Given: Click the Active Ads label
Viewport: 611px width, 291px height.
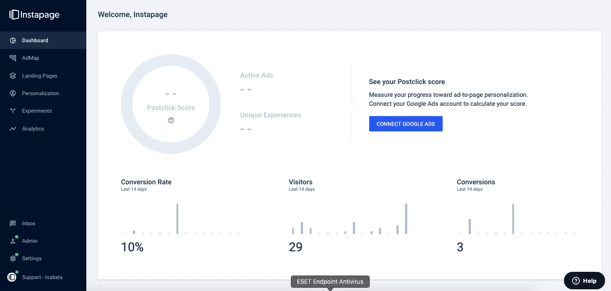Looking at the screenshot, I should (x=257, y=75).
